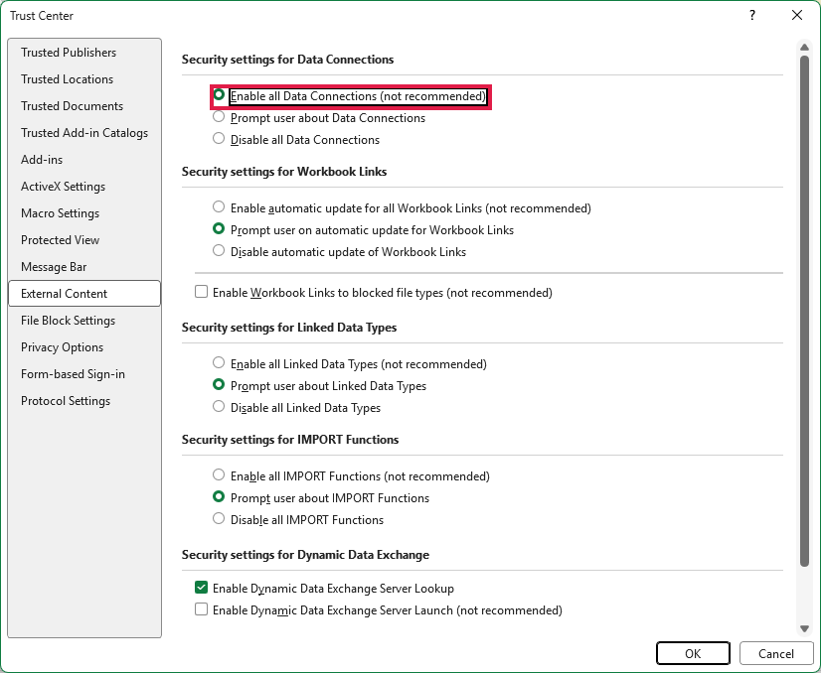Click the OK button
The image size is (821, 673).
(693, 654)
